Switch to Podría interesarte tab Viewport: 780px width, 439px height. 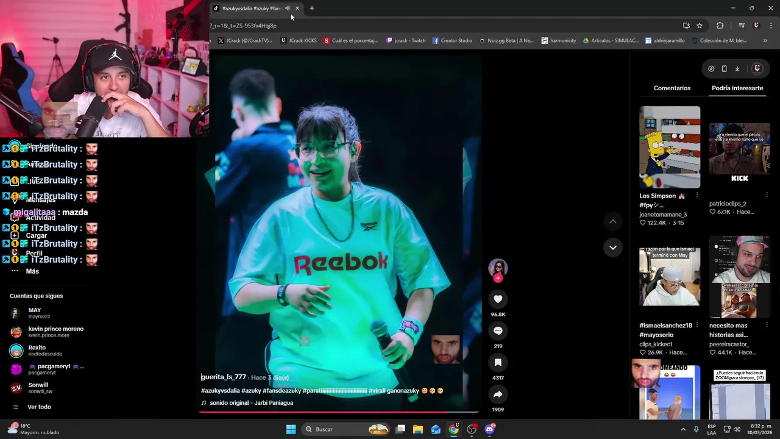[x=737, y=88]
